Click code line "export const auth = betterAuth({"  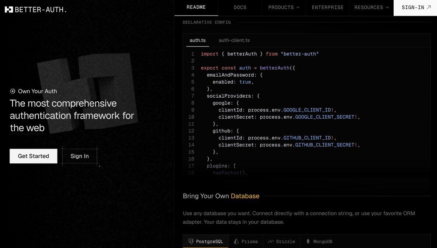(x=248, y=68)
